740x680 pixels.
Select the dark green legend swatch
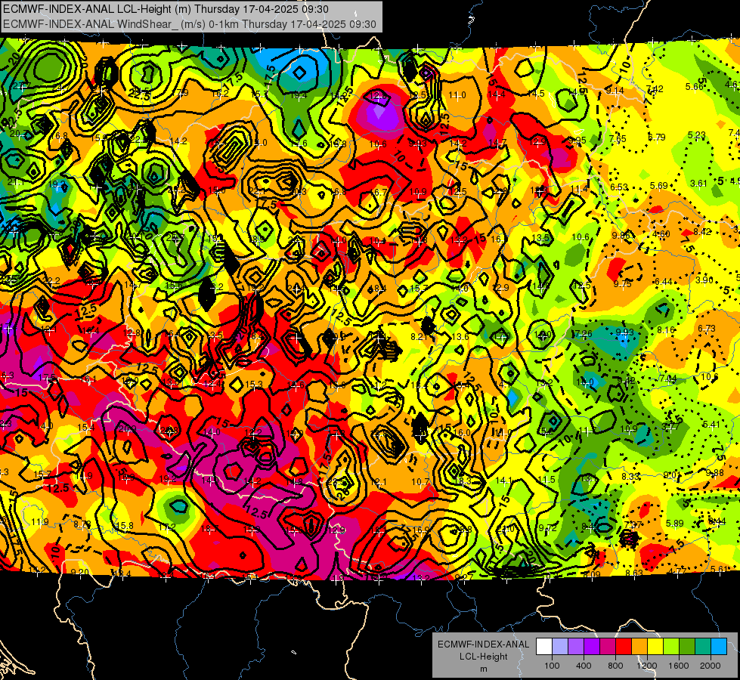(687, 647)
